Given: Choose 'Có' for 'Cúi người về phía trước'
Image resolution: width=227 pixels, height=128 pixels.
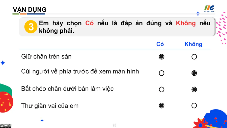Looking at the screenshot, I should 162,73.
